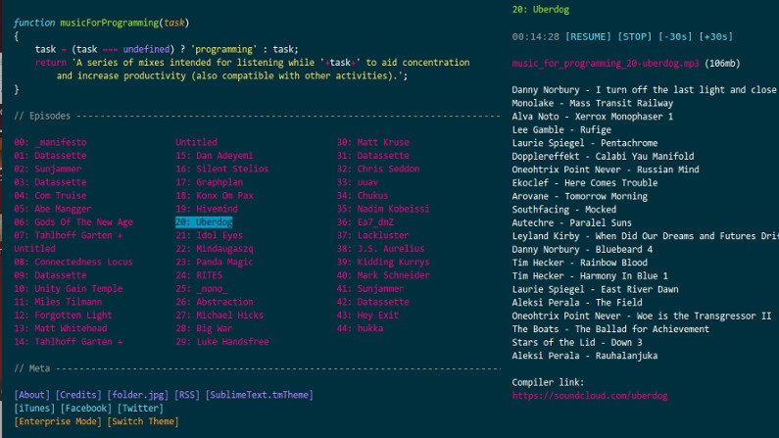
Task: Play episode 32: Chris Seddon
Action: [x=378, y=169]
